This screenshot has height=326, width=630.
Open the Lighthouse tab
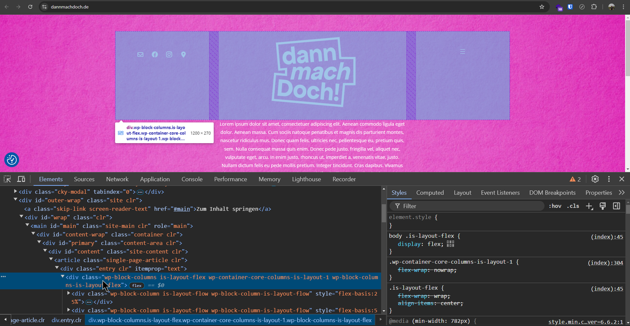coord(306,179)
